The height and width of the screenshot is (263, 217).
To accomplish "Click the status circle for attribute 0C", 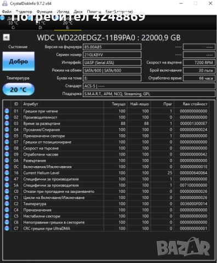I will click(x=7, y=167).
